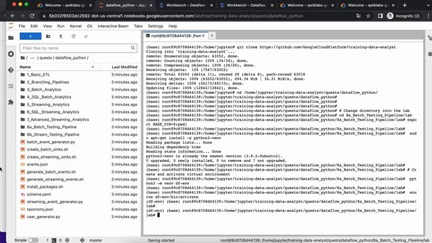The width and height of the screenshot is (432, 243).
Task: Select user_generator.py file
Action: [x=43, y=217]
